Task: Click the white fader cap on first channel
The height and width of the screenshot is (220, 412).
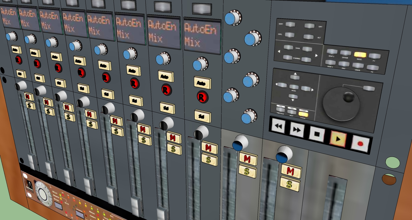Action: [32, 162]
